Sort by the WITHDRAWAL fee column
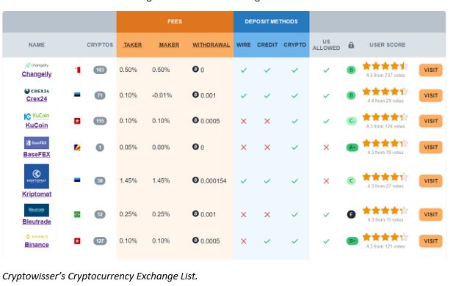This screenshot has width=456, height=286. [211, 45]
